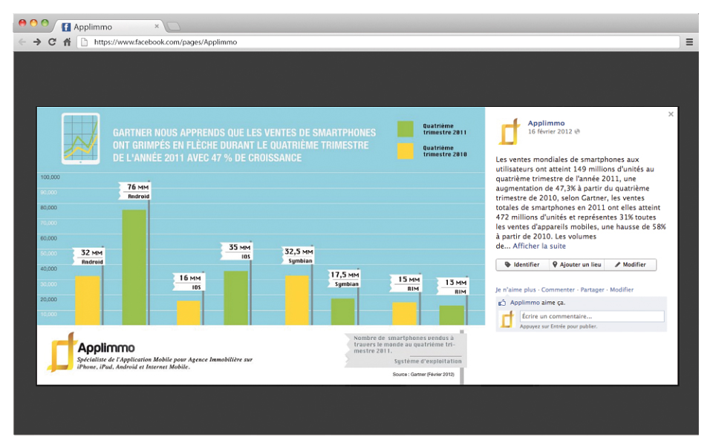Image resolution: width=713 pixels, height=446 pixels.
Task: Click the Modifier link below the post
Action: tap(622, 289)
